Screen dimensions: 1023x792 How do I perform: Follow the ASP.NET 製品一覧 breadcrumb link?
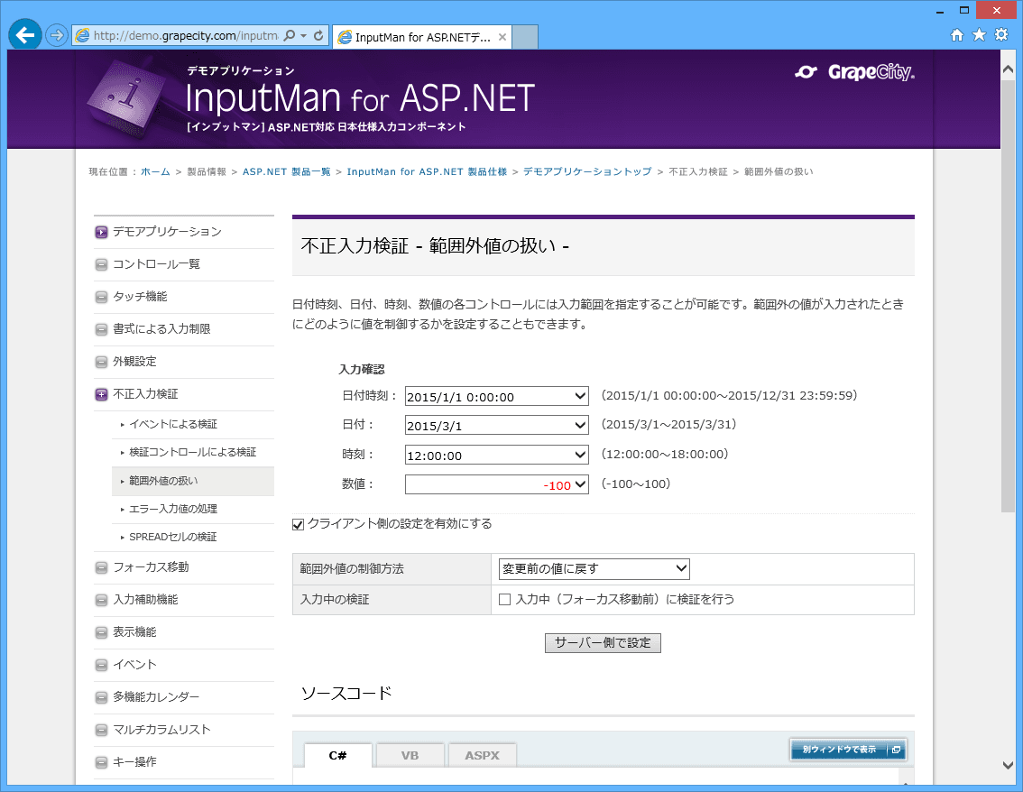(x=286, y=171)
